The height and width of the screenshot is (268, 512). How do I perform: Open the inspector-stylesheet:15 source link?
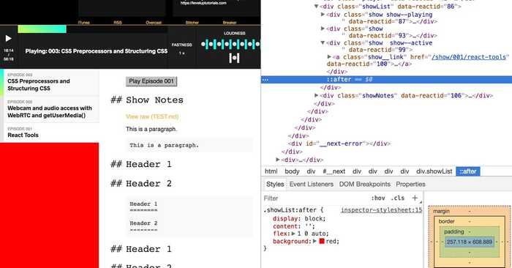(x=381, y=210)
